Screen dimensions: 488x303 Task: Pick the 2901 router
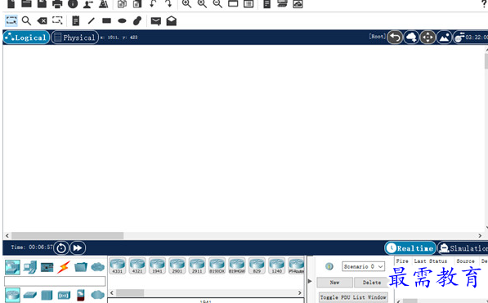pyautogui.click(x=177, y=265)
